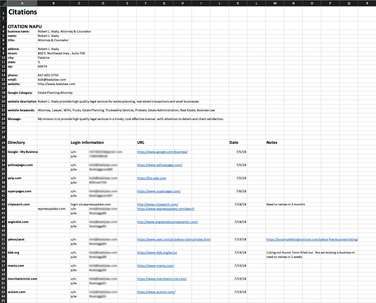
Task: Open the localmarketinginstitute.com Yahoo listing link
Action: tap(312, 239)
